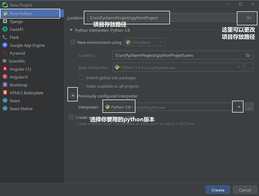Click the Bootstrap B icon
The height and width of the screenshot is (196, 259).
(5, 85)
